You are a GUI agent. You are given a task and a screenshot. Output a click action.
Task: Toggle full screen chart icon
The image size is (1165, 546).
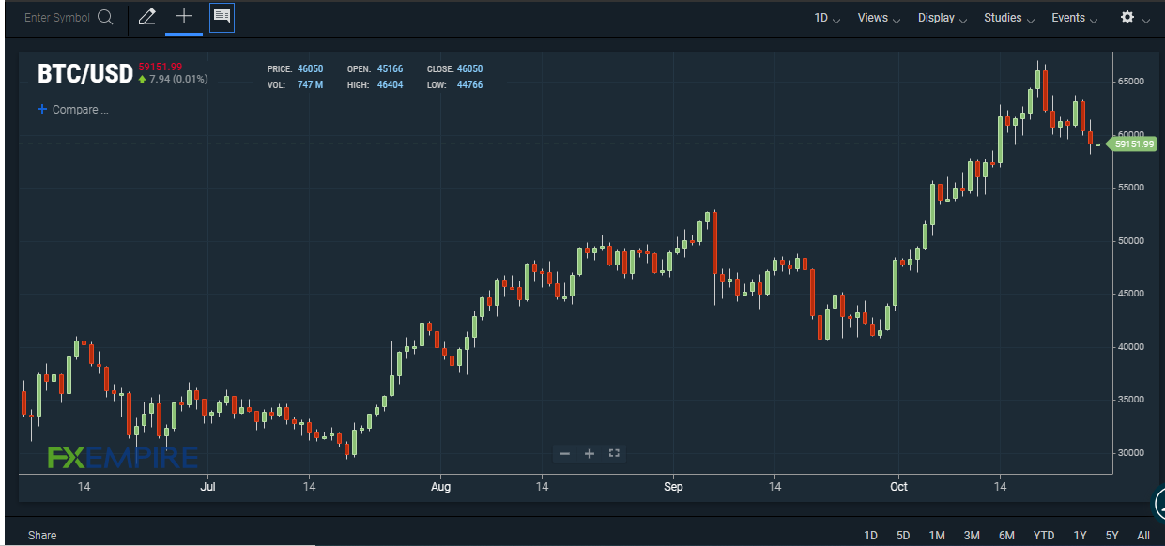(x=614, y=453)
